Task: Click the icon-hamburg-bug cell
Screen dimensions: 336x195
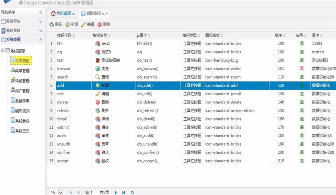Action: tap(236, 60)
